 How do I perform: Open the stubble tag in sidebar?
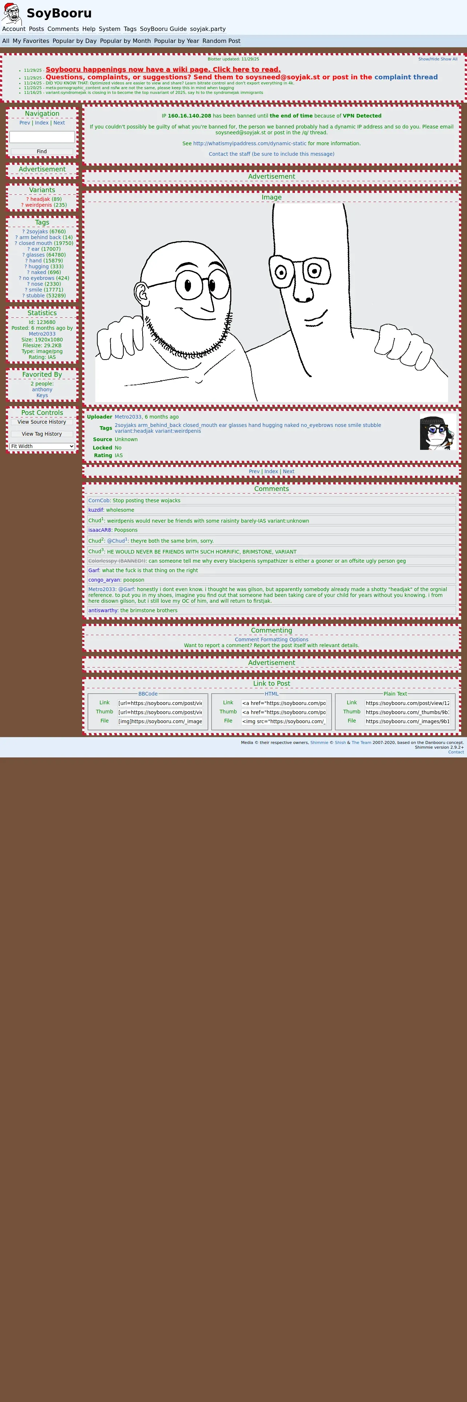coord(35,296)
